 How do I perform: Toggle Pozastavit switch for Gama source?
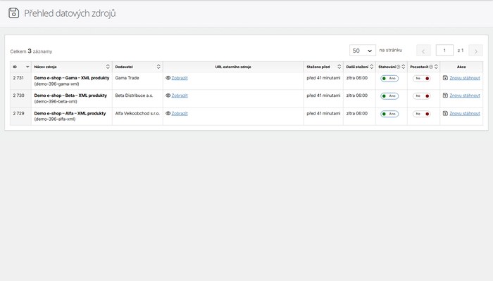(422, 79)
